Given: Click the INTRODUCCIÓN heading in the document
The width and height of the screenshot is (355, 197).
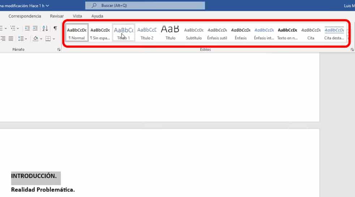Looking at the screenshot, I should tap(34, 176).
